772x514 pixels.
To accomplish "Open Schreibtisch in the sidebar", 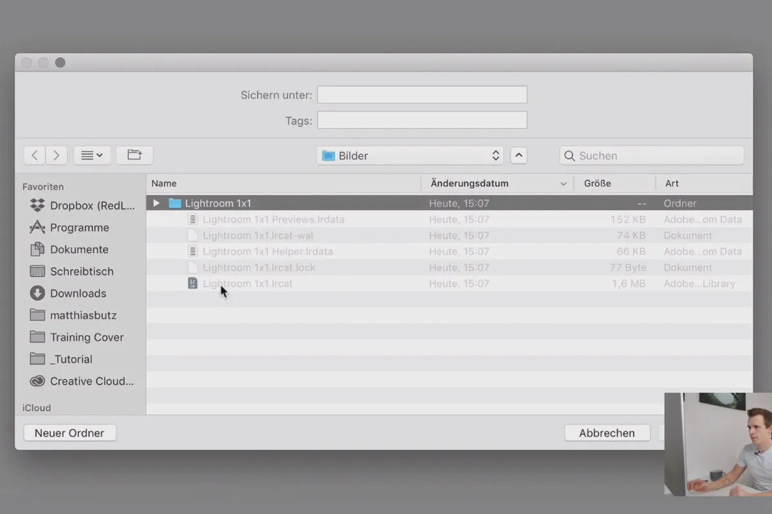I will point(72,271).
